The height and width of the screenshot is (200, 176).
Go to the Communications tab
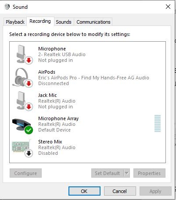[x=93, y=22]
